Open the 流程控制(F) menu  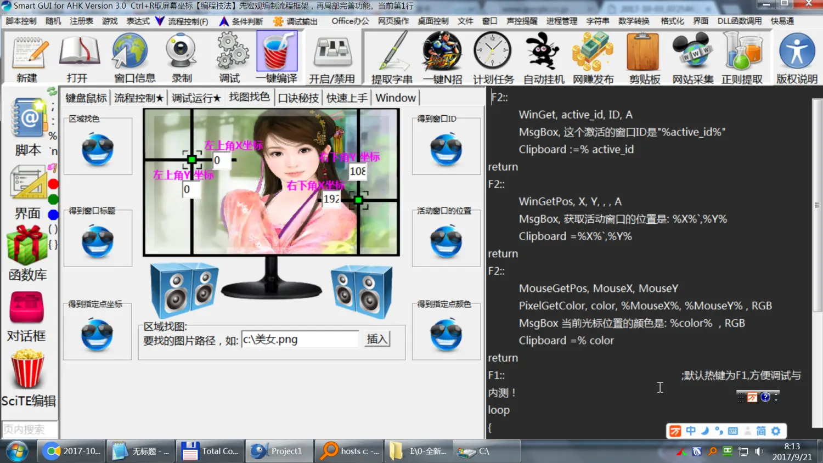(x=182, y=21)
